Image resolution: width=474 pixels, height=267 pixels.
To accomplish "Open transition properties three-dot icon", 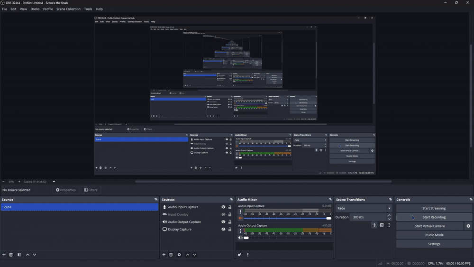I will [389, 225].
